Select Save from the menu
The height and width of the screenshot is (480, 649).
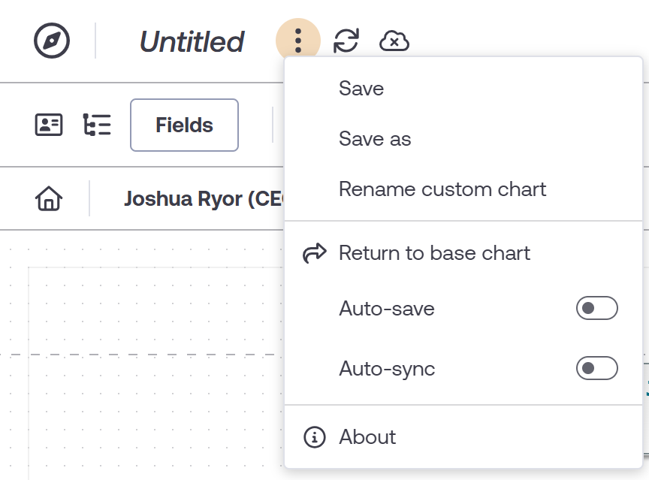point(361,88)
